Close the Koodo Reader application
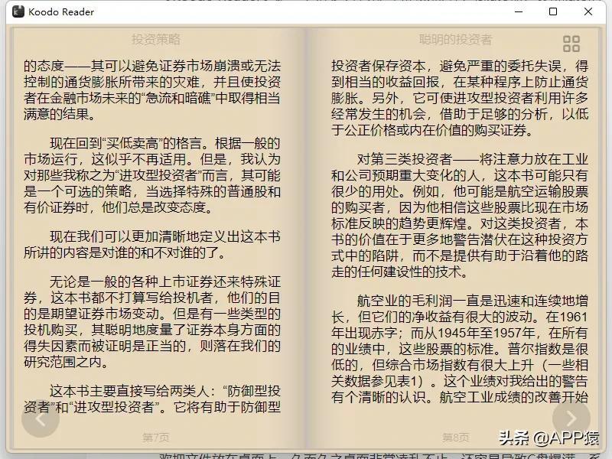Viewport: 612px width, 459px height. 588,12
